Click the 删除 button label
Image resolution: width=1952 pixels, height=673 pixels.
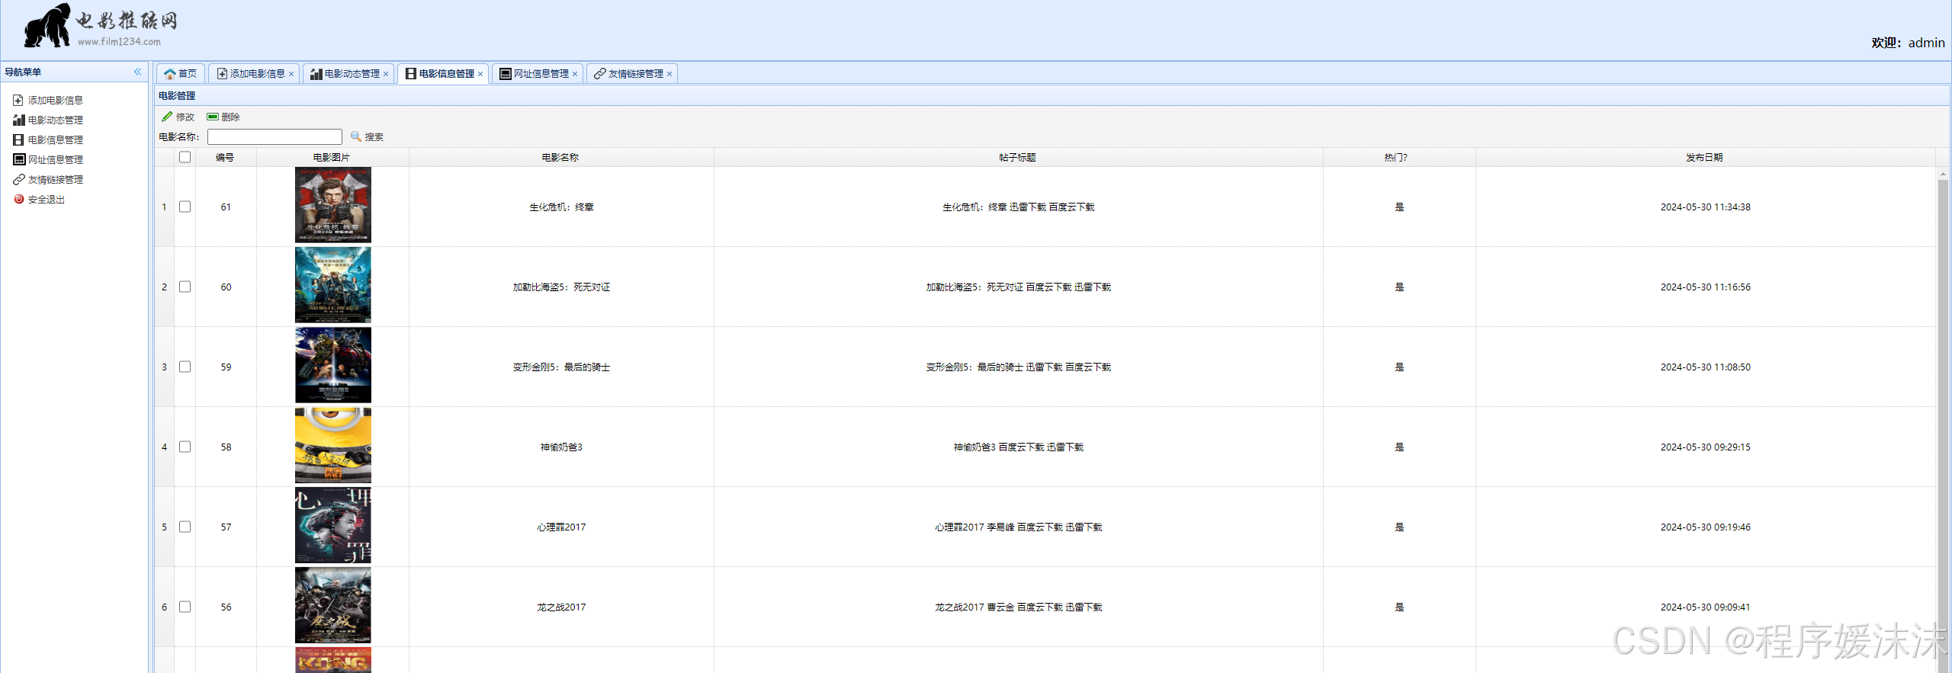tap(230, 117)
